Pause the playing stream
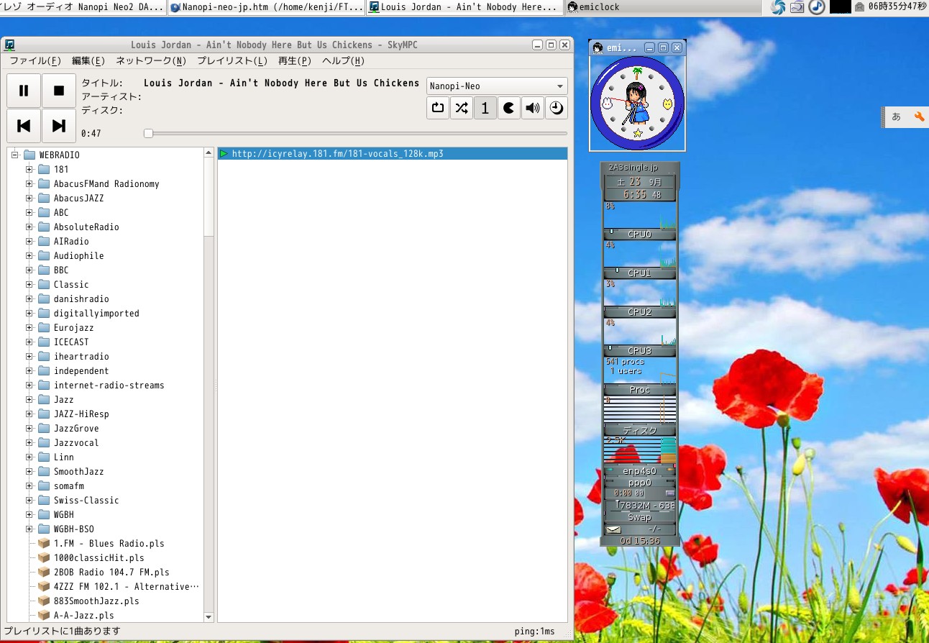This screenshot has width=929, height=643. (24, 91)
